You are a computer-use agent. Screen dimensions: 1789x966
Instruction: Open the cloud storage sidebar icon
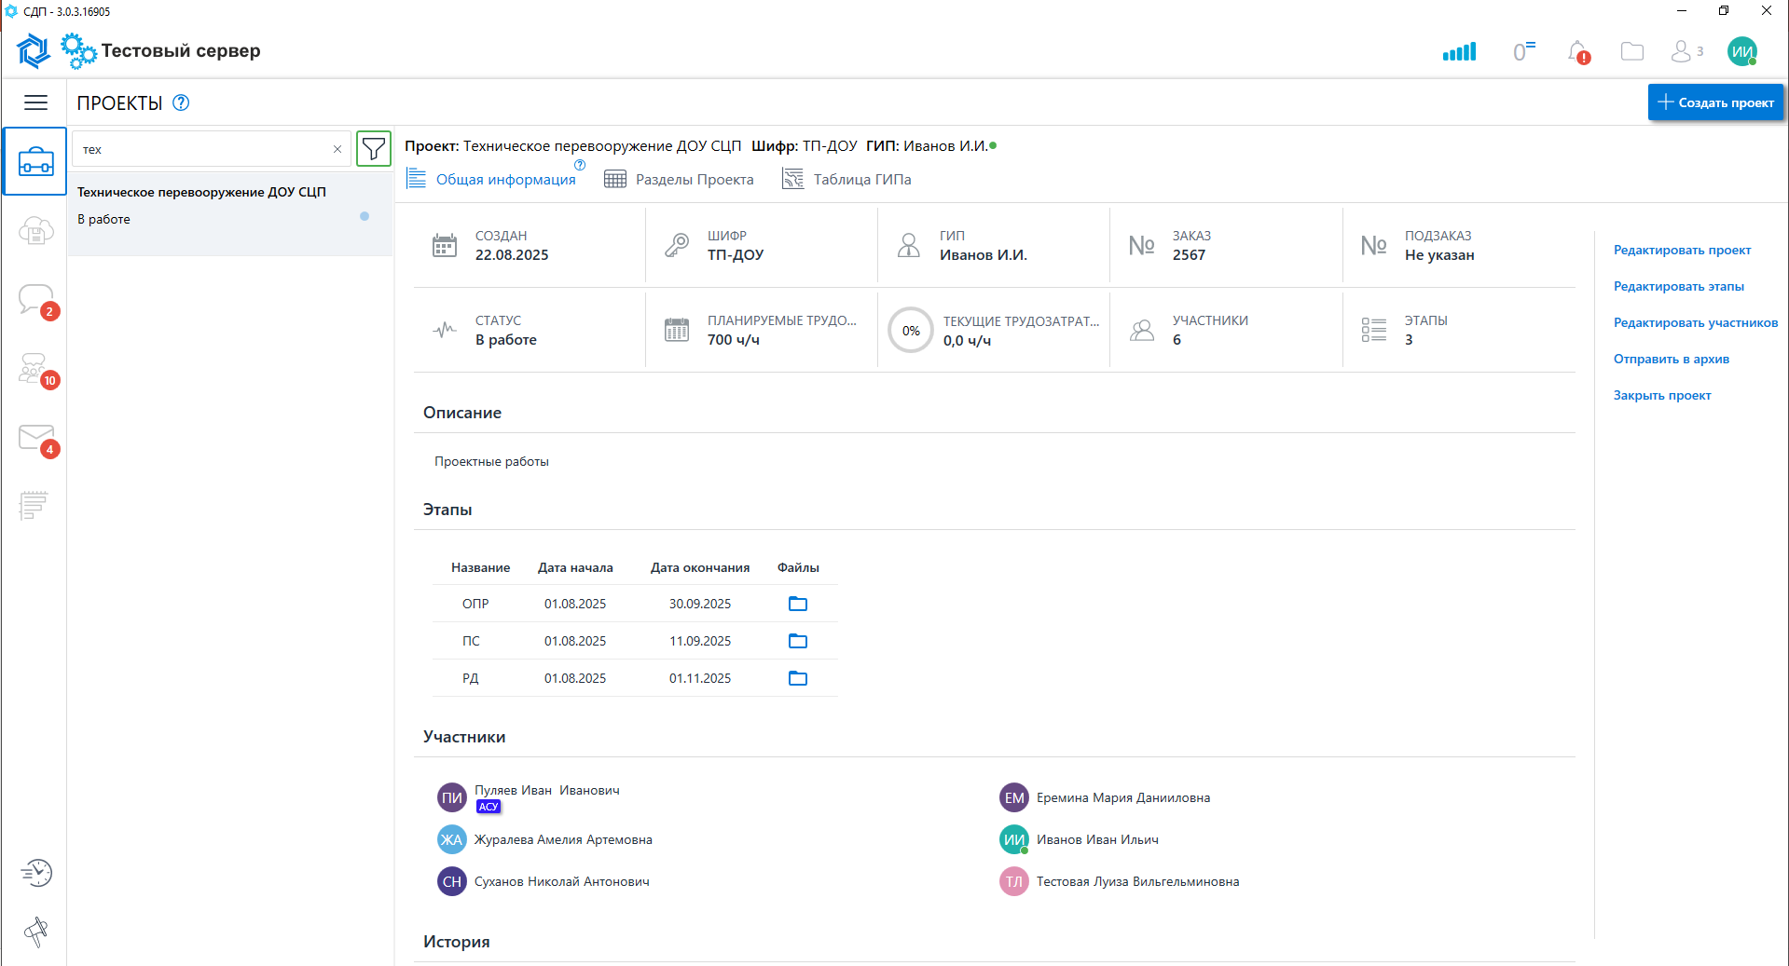(x=35, y=230)
